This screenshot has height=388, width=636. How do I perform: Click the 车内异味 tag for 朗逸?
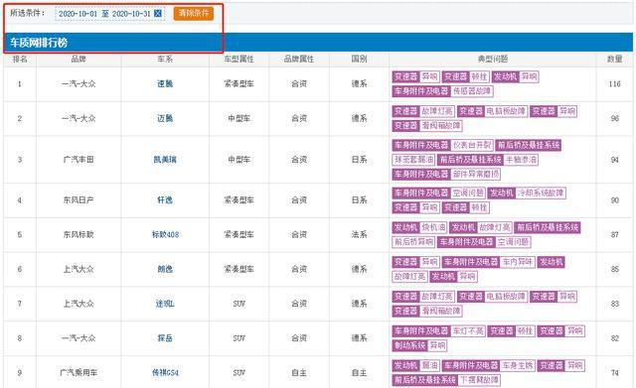517,262
